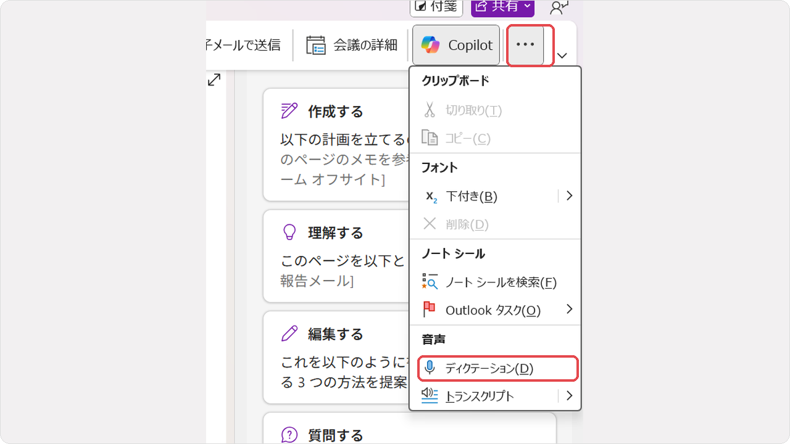Open トランスクリプト transcript option
Image resolution: width=790 pixels, height=444 pixels.
click(484, 396)
